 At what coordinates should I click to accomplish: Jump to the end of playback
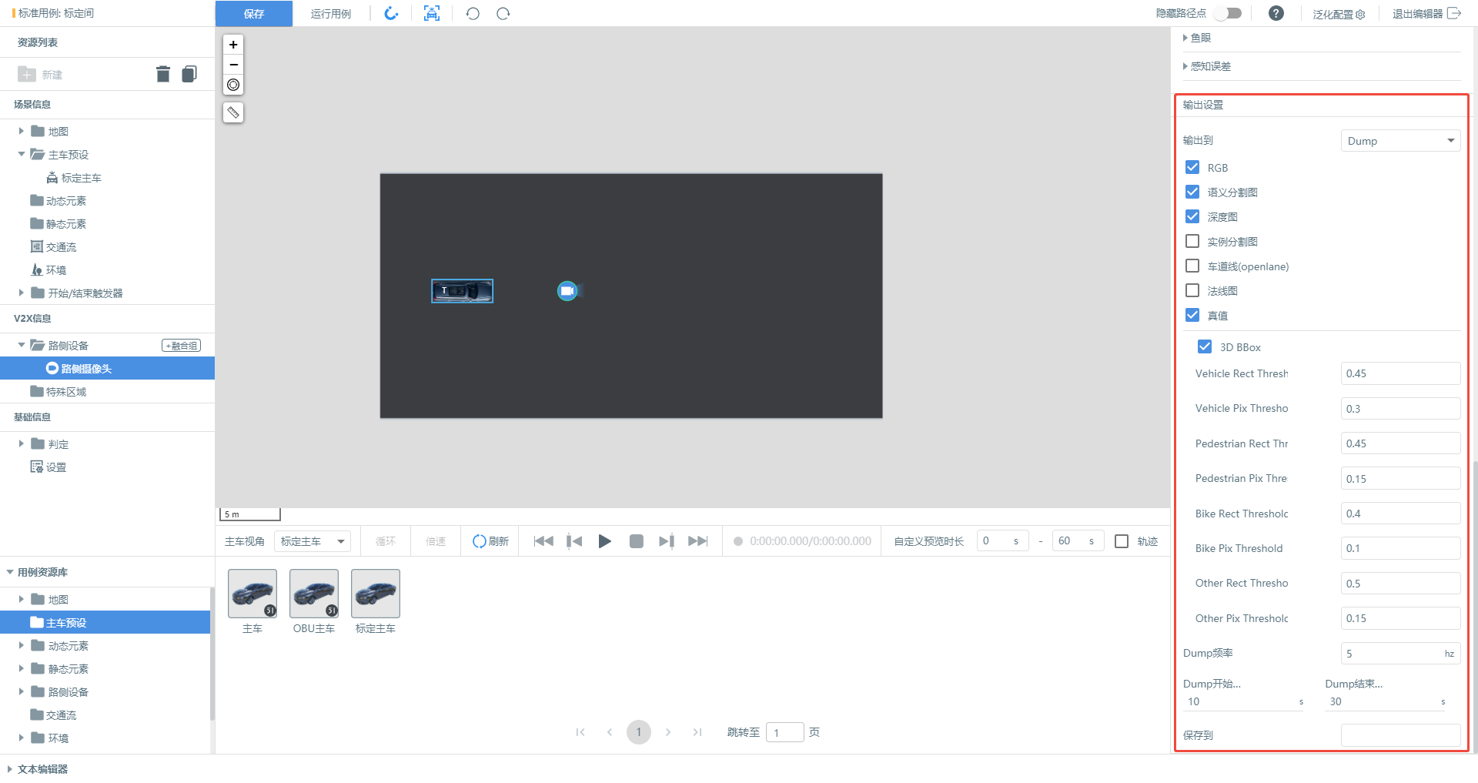[698, 541]
